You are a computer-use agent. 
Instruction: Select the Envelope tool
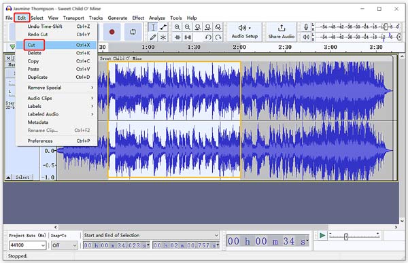[163, 27]
